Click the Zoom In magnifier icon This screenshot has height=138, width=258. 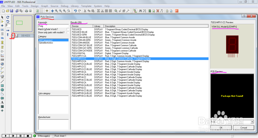pyautogui.click(x=57, y=11)
